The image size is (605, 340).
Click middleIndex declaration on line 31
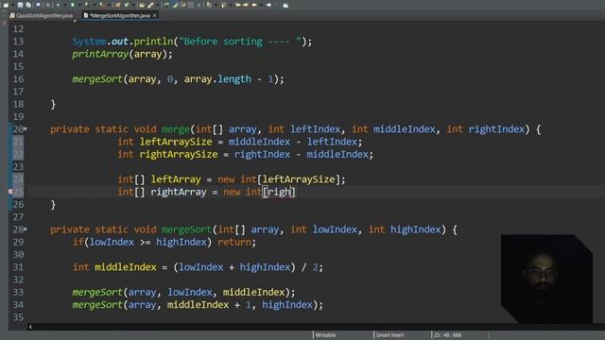(x=126, y=266)
